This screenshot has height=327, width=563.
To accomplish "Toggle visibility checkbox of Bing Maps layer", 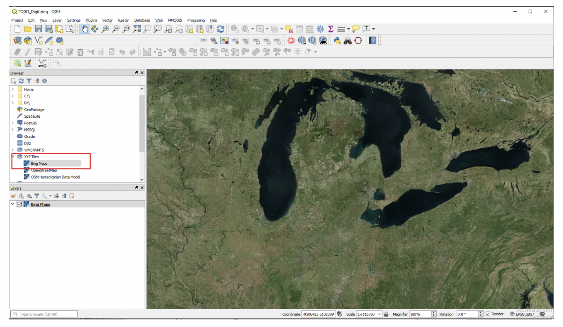I will (19, 204).
